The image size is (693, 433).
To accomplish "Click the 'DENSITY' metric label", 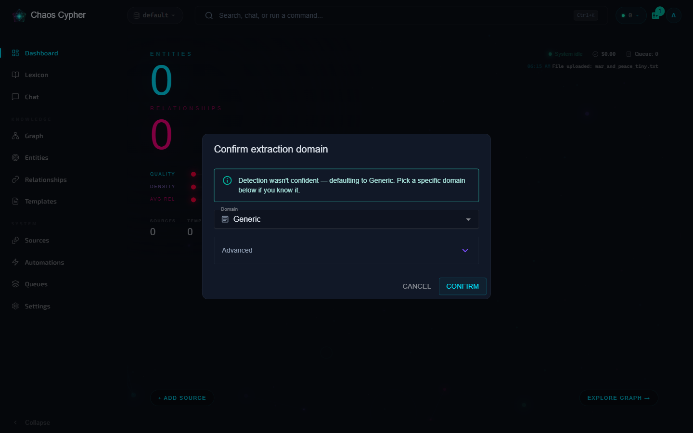I will coord(162,187).
